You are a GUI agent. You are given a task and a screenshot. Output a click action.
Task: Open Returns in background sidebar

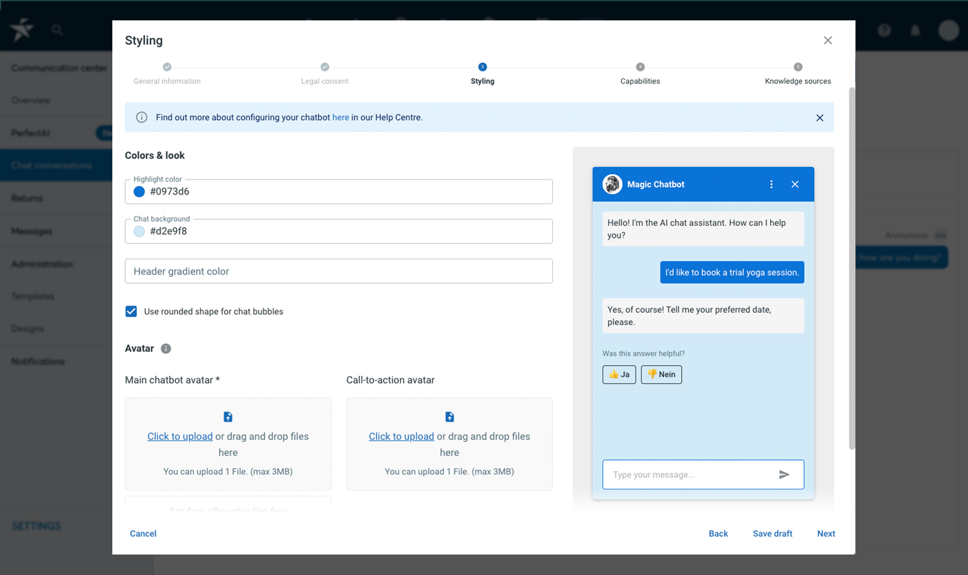point(27,198)
